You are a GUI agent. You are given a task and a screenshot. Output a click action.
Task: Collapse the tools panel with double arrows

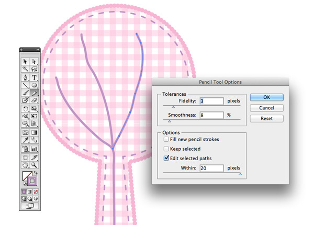coord(38,49)
